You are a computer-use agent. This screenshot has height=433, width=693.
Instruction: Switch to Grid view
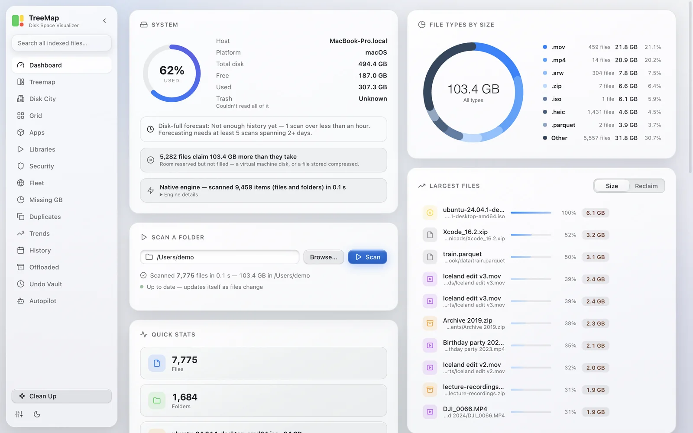click(62, 116)
